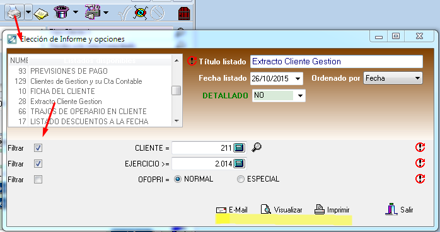
Task: Click the colorful eye toolbar icon
Action: (x=141, y=13)
